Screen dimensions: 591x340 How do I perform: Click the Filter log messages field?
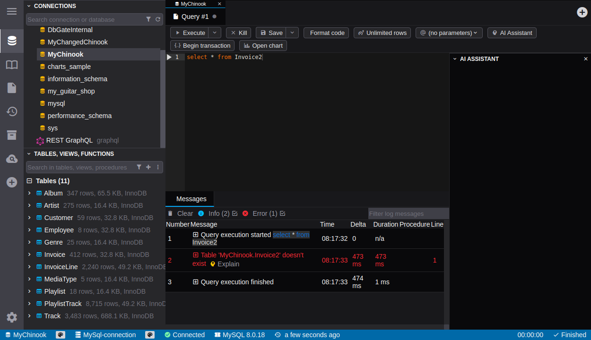coord(408,214)
